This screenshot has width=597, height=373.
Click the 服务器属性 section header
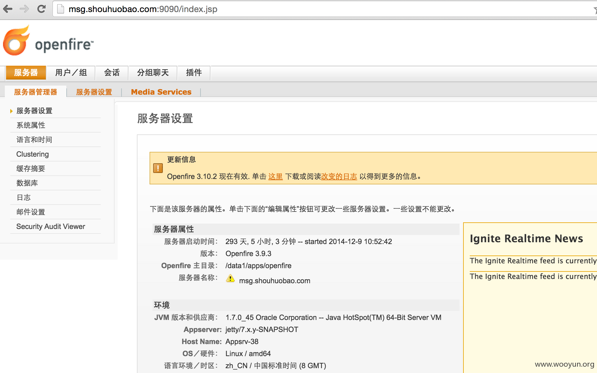174,229
